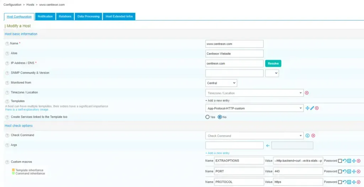This screenshot has width=364, height=187.
Task: Open help icon for Monitored from
Action: (7, 83)
